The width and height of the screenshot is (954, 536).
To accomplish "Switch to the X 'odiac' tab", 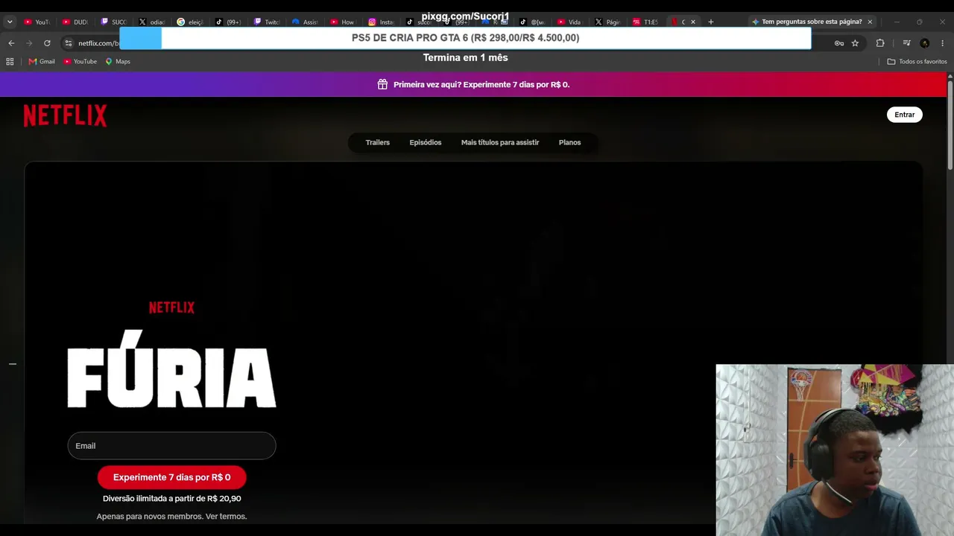I will tap(152, 22).
